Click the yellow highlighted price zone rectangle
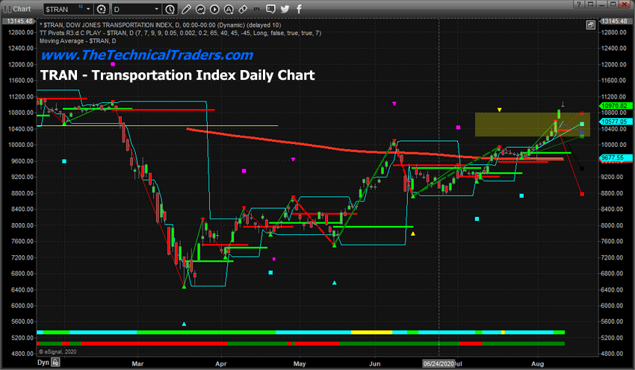635x370 pixels. pyautogui.click(x=533, y=125)
